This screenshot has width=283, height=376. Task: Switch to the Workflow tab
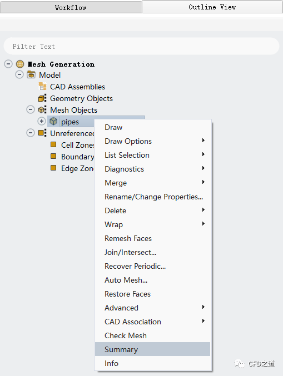pyautogui.click(x=71, y=7)
